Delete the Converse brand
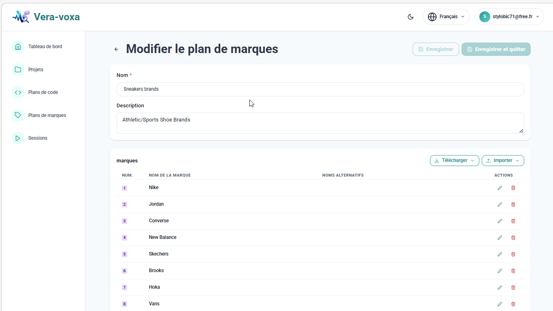 pyautogui.click(x=513, y=221)
